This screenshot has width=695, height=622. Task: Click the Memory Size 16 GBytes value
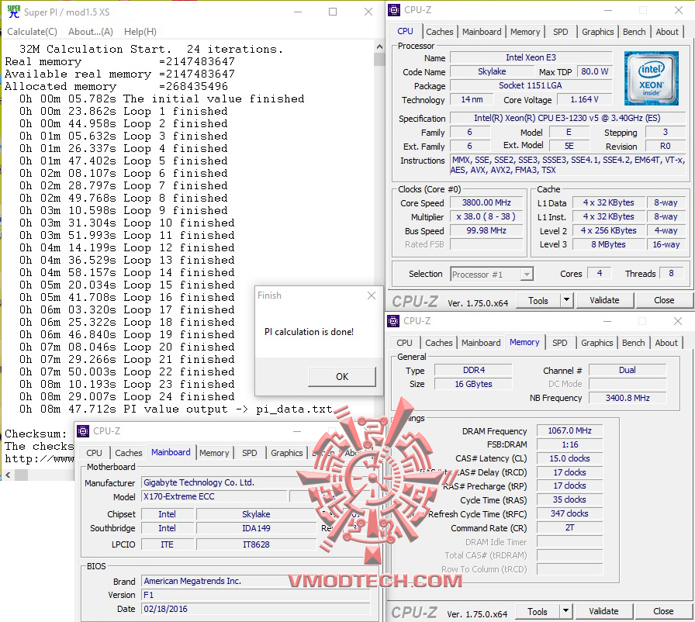473,384
